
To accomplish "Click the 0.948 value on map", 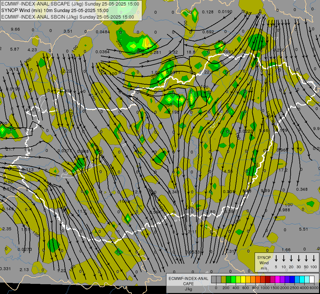I will tap(83, 151).
